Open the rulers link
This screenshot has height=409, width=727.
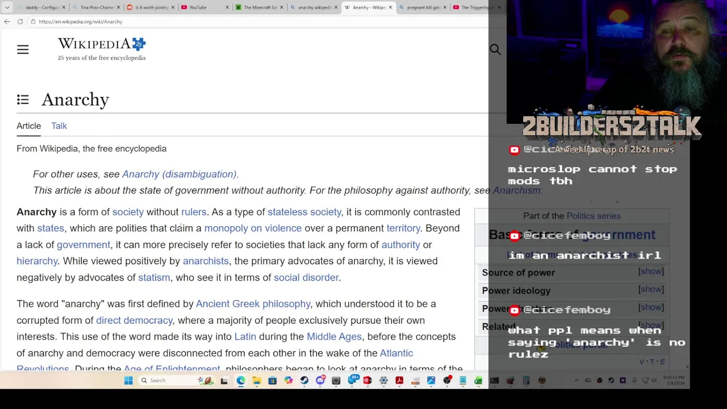pos(194,212)
